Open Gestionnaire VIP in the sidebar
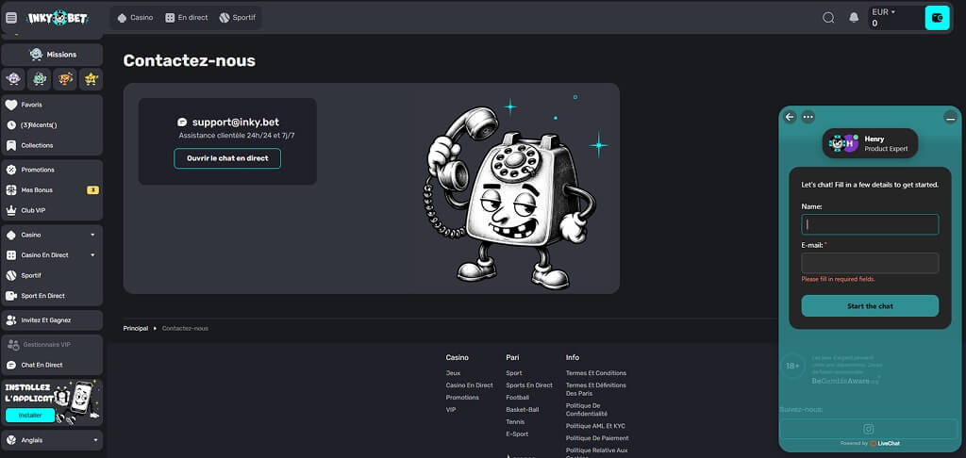This screenshot has width=966, height=458. point(52,345)
